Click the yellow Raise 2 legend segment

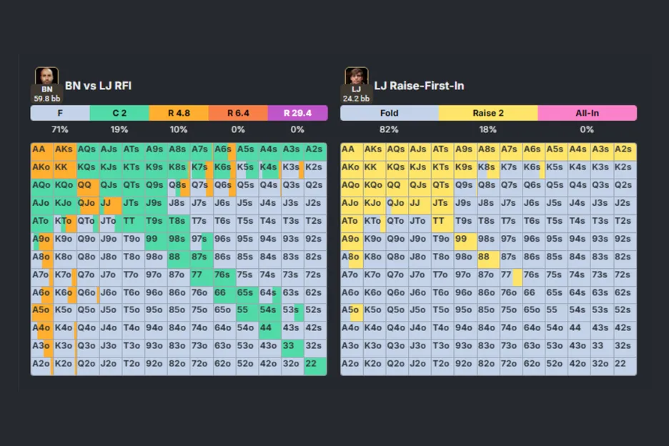(x=488, y=113)
